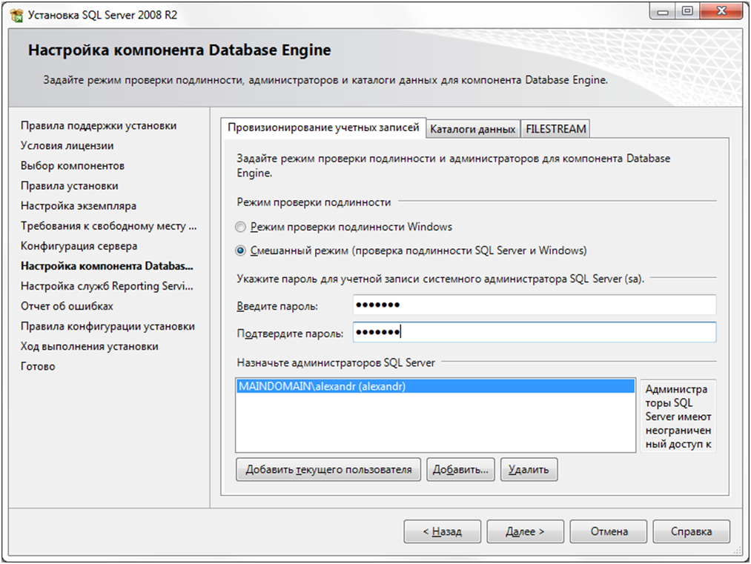Click the Удалить button
Viewport: 751px width, 564px height.
pyautogui.click(x=529, y=469)
